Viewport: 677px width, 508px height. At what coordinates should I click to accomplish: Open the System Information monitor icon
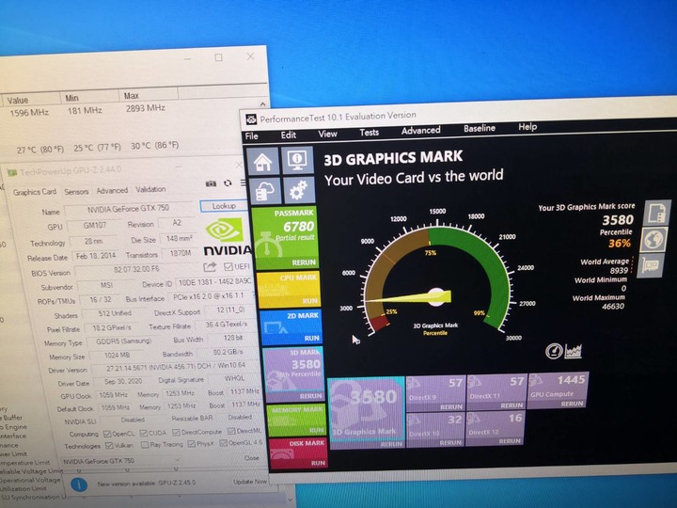coord(297,160)
